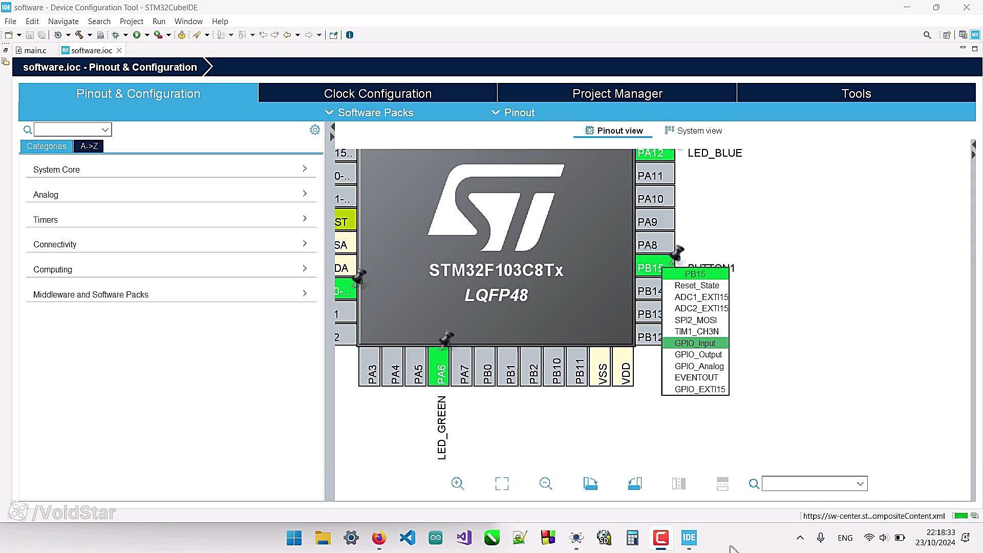Select the Categories view toggle
This screenshot has height=553, width=983.
pos(47,146)
